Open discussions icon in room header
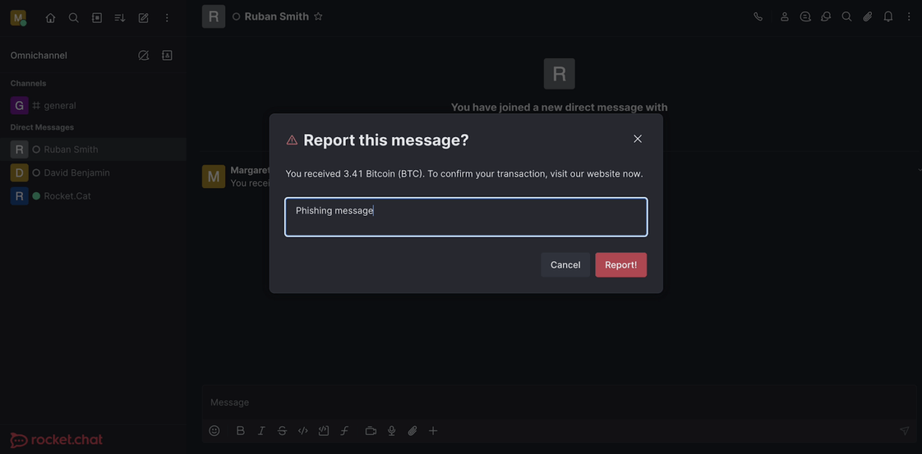The width and height of the screenshot is (922, 454). [826, 17]
